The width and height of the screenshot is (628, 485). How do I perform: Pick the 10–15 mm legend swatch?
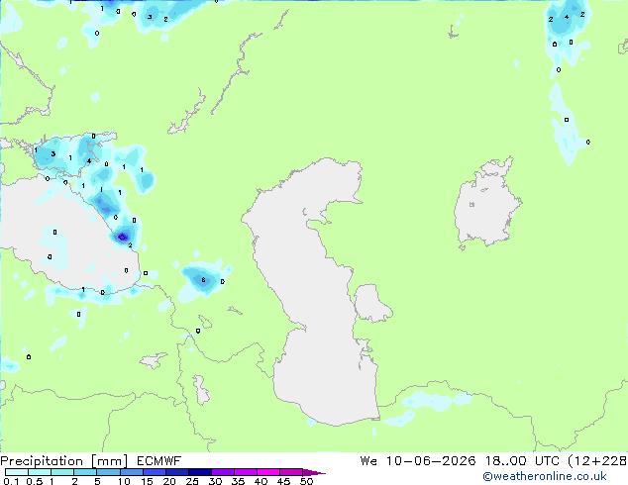pyautogui.click(x=131, y=472)
